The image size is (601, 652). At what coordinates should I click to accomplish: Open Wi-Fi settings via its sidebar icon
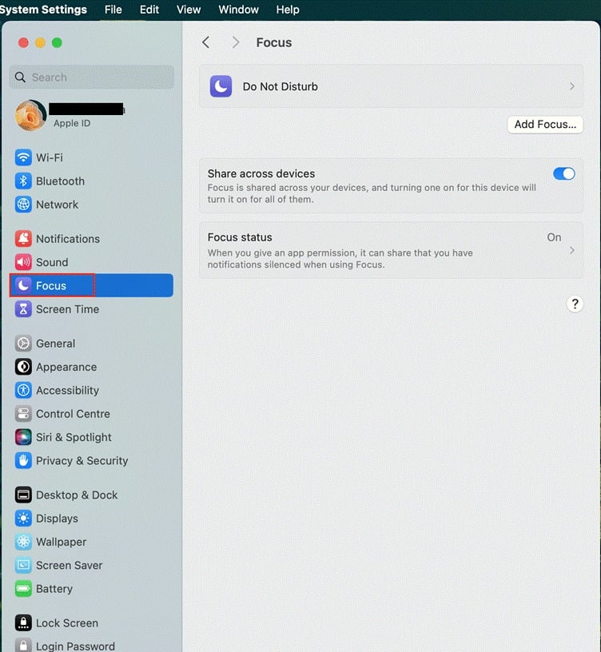(x=23, y=157)
